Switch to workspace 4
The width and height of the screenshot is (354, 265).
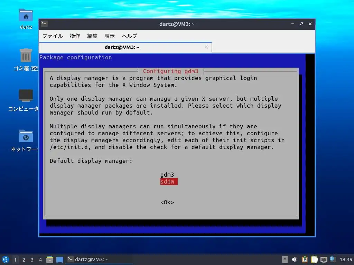coord(40,260)
